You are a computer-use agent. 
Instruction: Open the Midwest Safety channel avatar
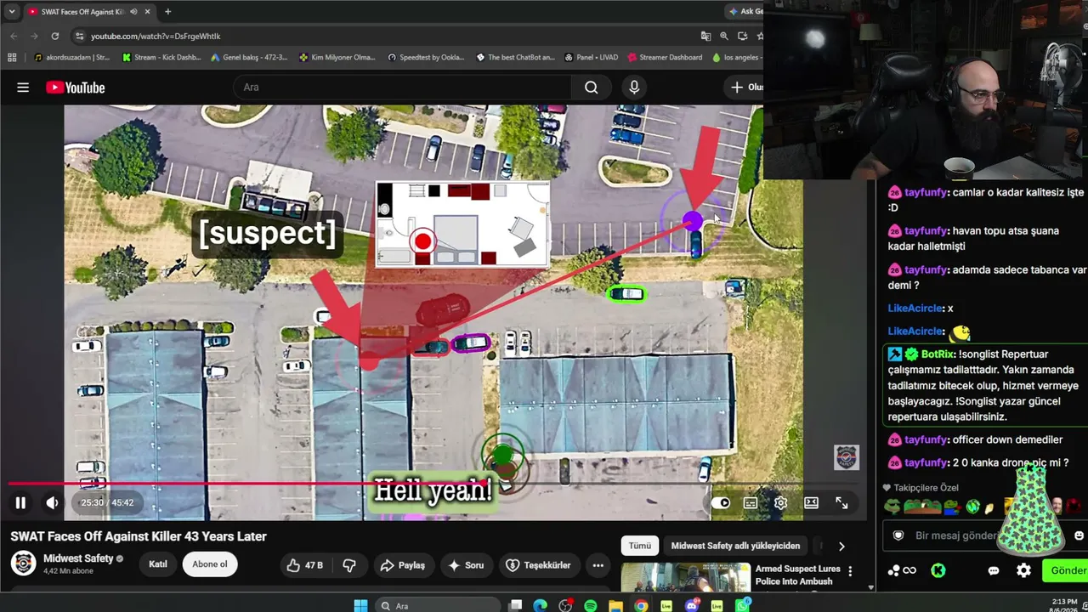point(23,564)
